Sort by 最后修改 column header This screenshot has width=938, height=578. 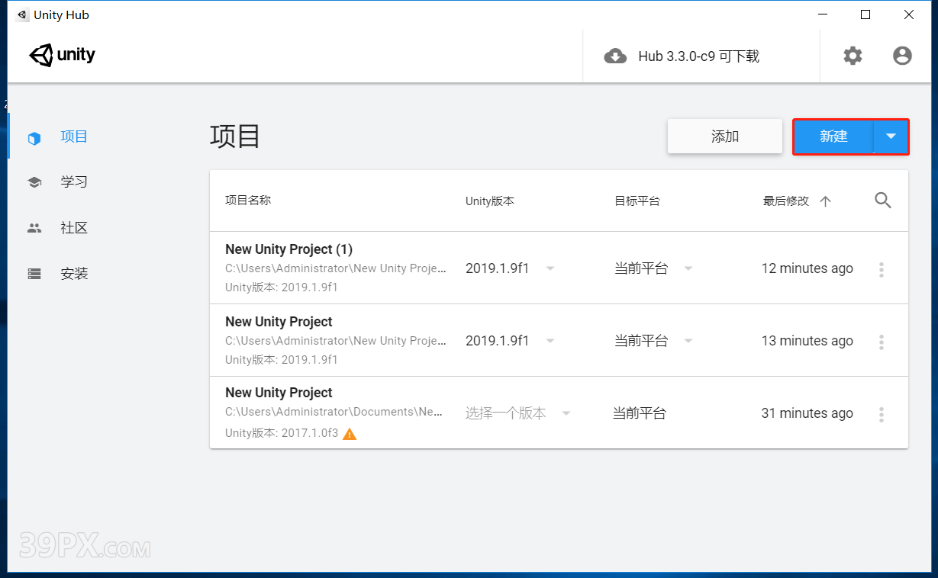(x=786, y=201)
